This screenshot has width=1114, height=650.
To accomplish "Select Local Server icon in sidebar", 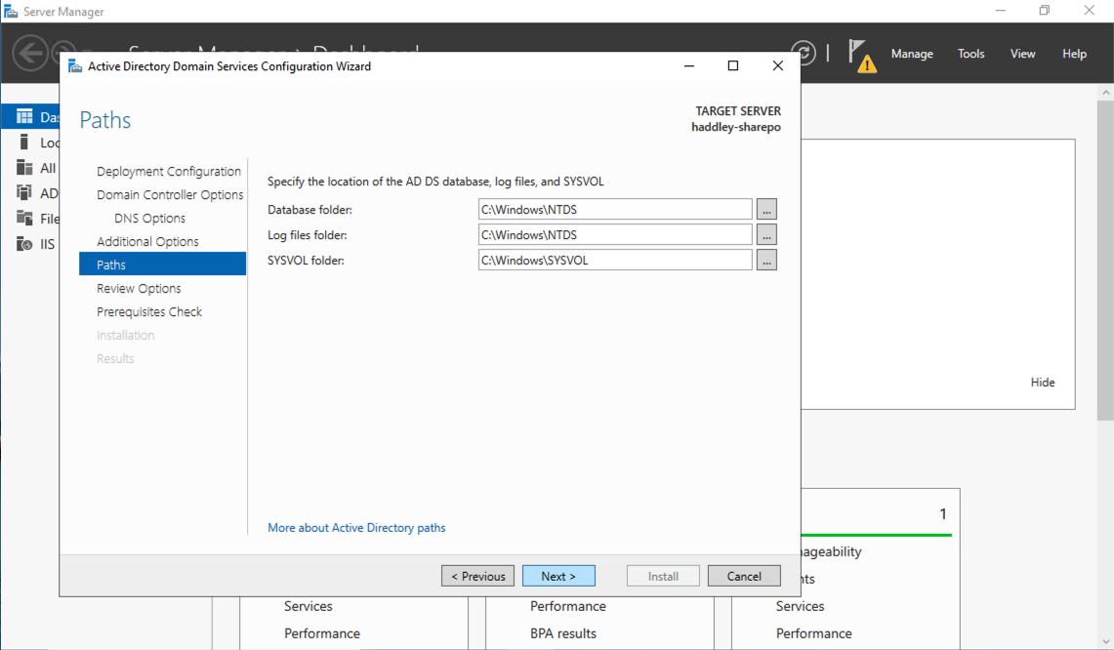I will [x=24, y=142].
